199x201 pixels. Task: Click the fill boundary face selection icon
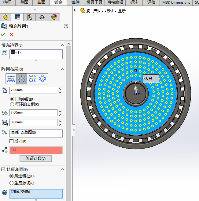pyautogui.click(x=5, y=52)
